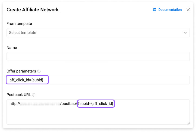This screenshot has width=196, height=132.
Task: Click the Documentation book icon
Action: pos(155,10)
